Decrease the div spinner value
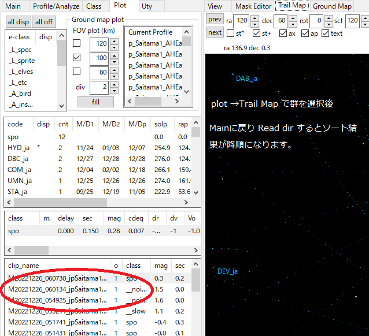This screenshot has width=369, height=336. [114, 90]
